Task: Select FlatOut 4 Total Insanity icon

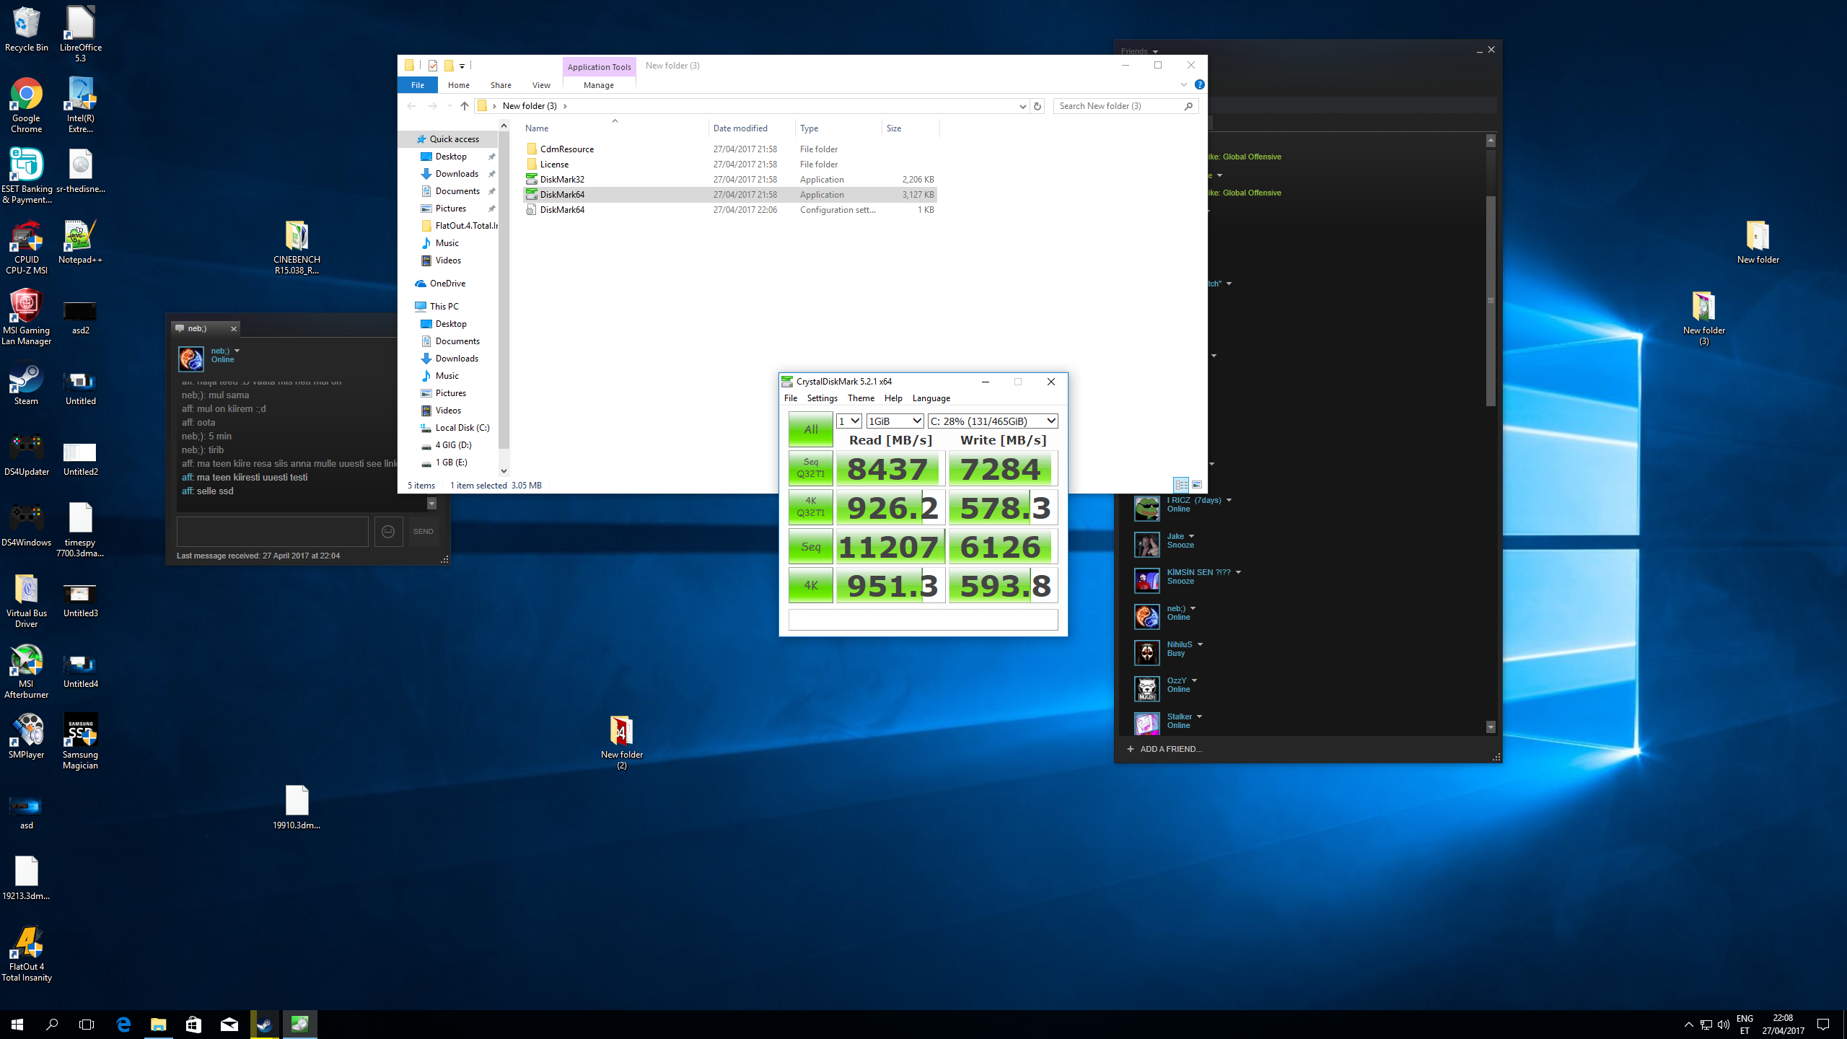Action: coord(27,954)
